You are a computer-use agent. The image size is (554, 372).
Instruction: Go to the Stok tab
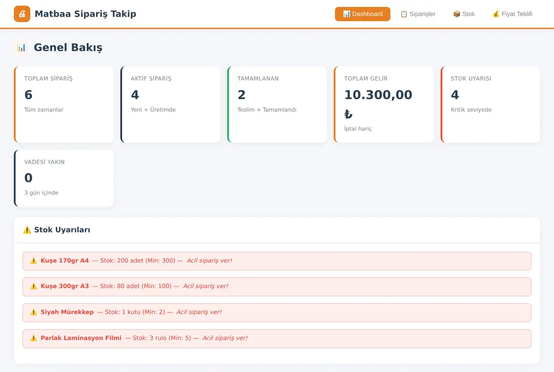click(464, 14)
